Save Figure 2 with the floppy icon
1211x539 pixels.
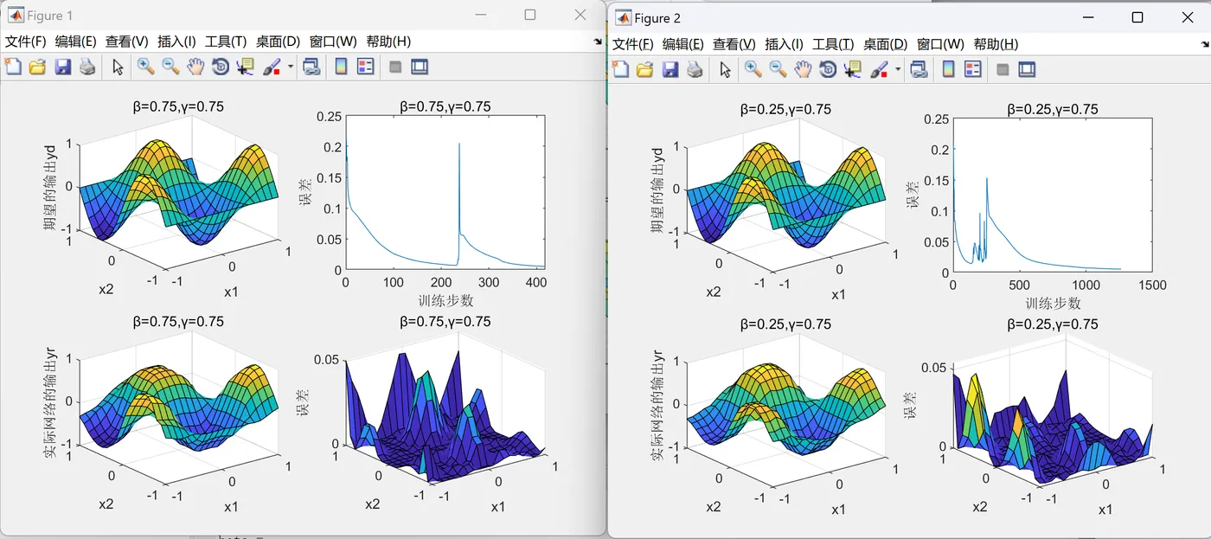[670, 69]
